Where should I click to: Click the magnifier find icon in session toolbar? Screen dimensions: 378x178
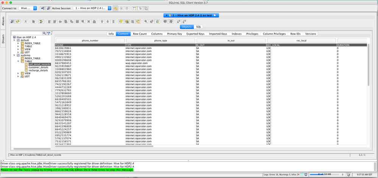(x=146, y=21)
